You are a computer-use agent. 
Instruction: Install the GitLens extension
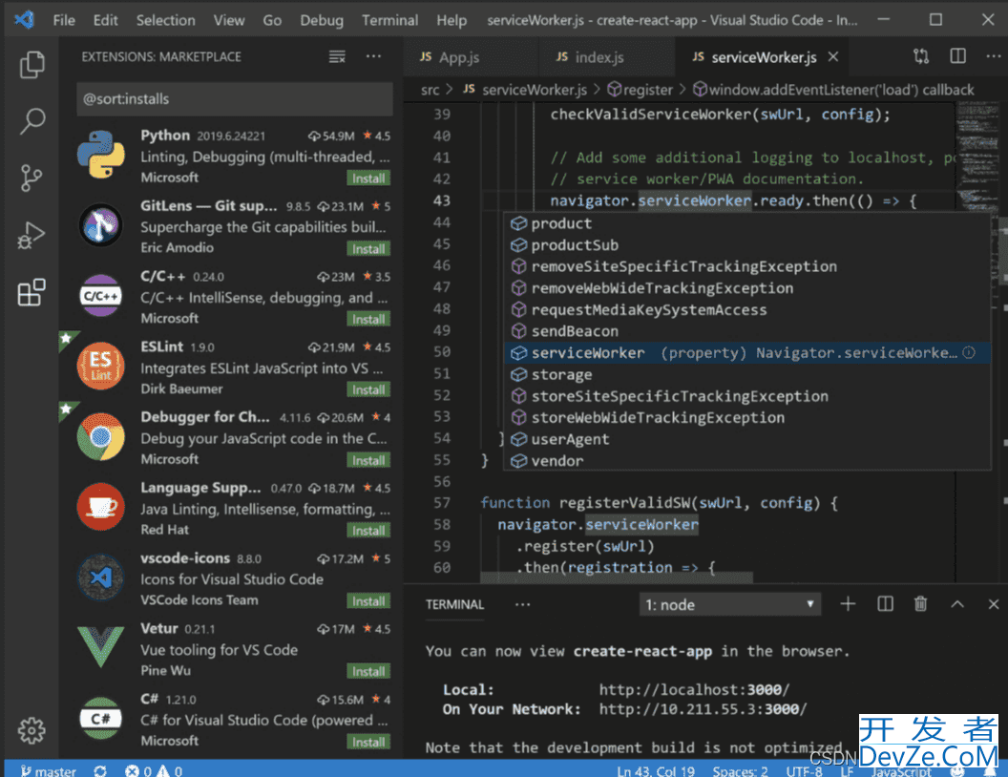[x=368, y=249]
